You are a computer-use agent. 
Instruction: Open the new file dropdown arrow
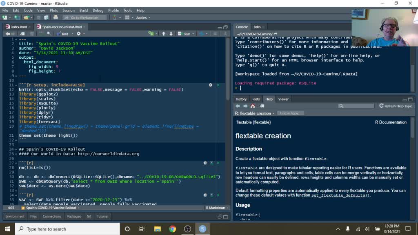coord(10,18)
